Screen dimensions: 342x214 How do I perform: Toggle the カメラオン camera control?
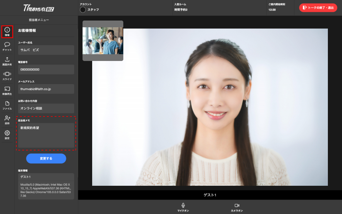(237, 207)
